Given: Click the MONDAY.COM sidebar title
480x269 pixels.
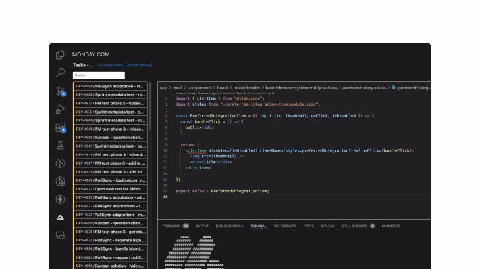Looking at the screenshot, I should click(x=91, y=54).
